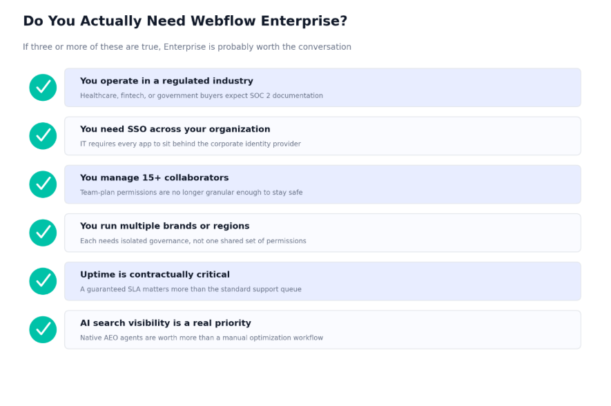611x406 pixels.
Task: Click the text about corporate identity provider
Action: (191, 144)
